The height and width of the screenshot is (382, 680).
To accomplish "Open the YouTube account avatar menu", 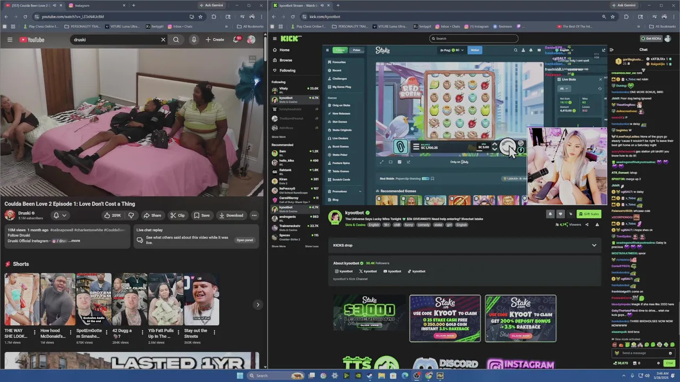I will click(251, 40).
